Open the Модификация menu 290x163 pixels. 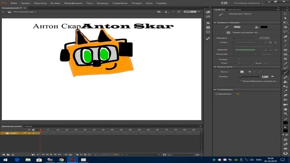pyautogui.click(x=73, y=3)
